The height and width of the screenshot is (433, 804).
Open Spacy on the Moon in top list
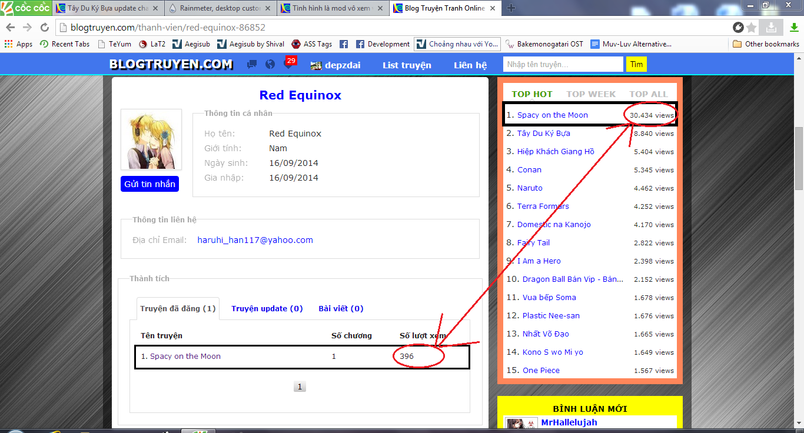[x=553, y=115]
